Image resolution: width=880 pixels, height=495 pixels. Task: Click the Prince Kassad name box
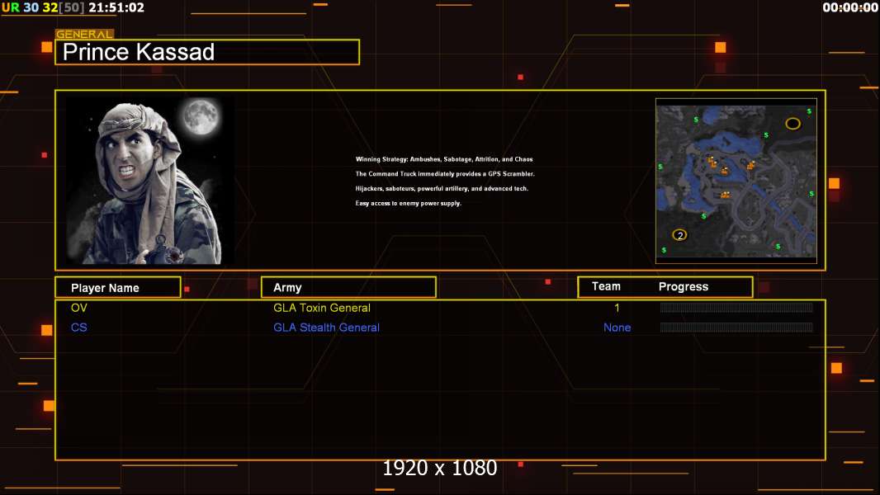tap(207, 52)
